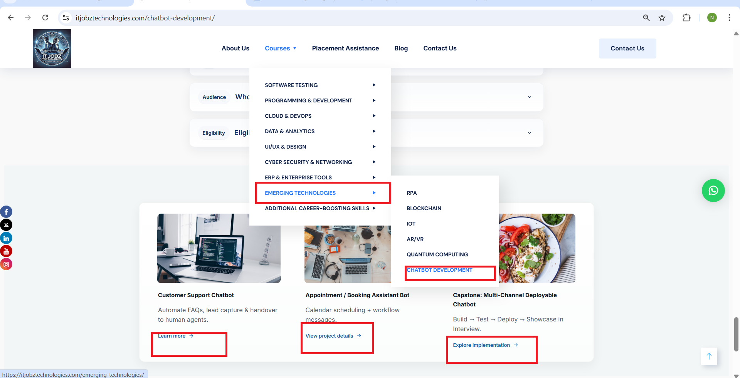The image size is (740, 378).
Task: Select Chatbot Development submenu item
Action: (x=439, y=270)
